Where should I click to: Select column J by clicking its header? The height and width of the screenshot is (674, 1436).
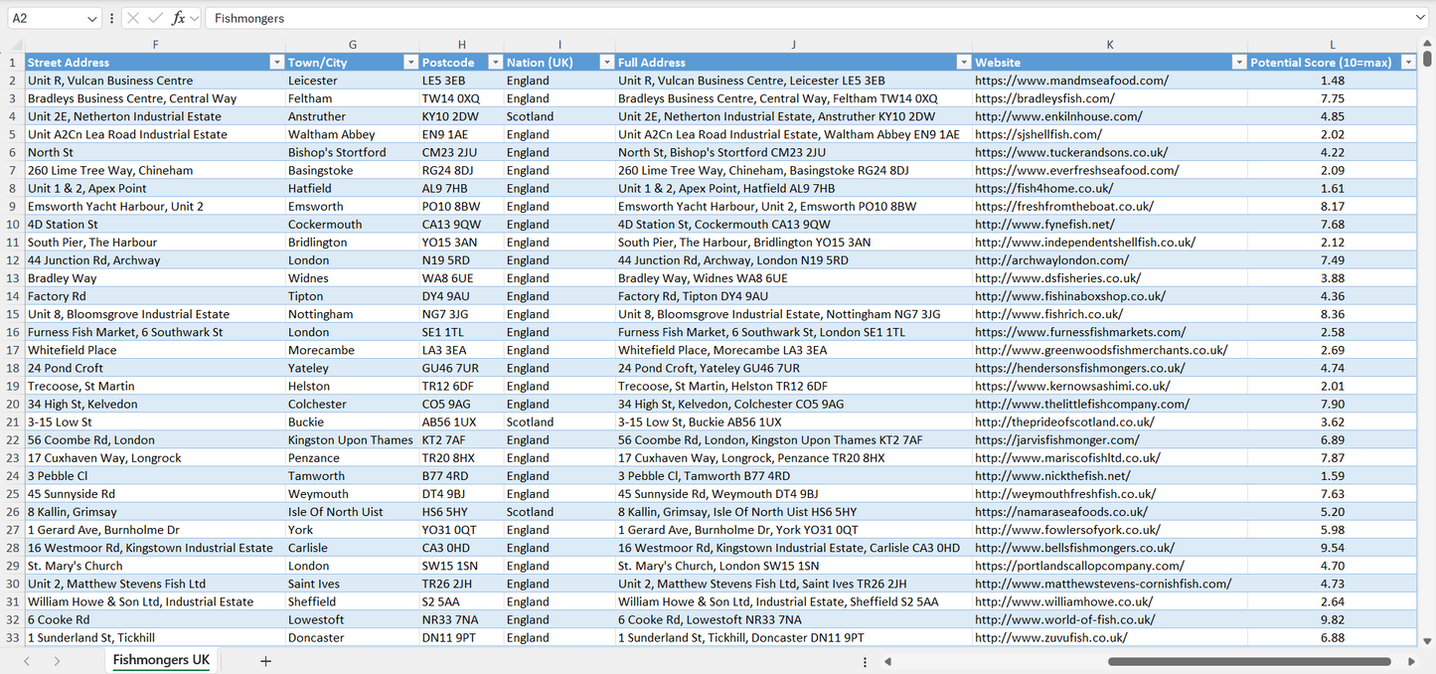pyautogui.click(x=793, y=44)
